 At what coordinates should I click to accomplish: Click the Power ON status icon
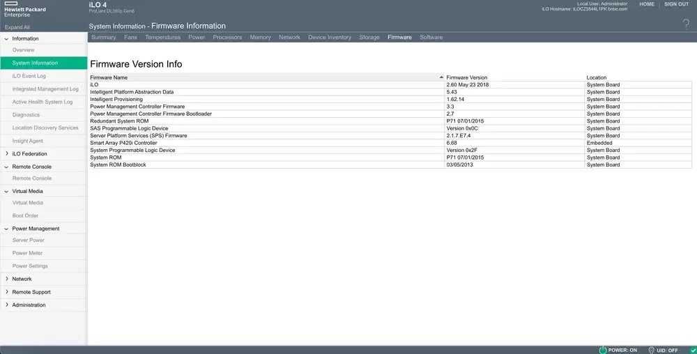pos(603,350)
